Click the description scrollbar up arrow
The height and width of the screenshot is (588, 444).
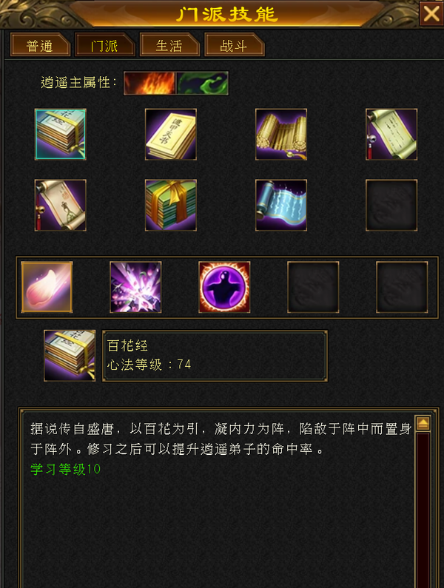[x=423, y=424]
